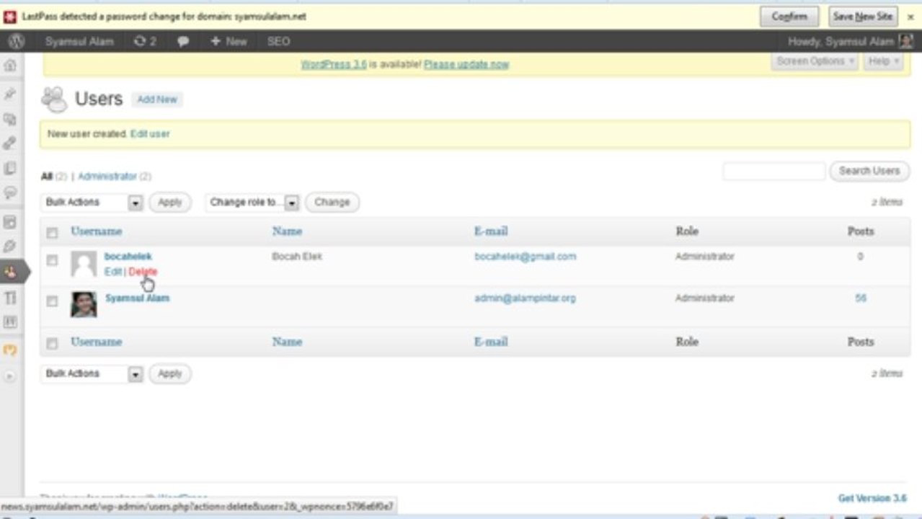Open the Posts pushpin icon in sidebar

10,94
